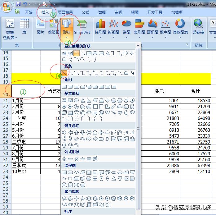Open the Undo history dropdown arrow

[x=29, y=4]
